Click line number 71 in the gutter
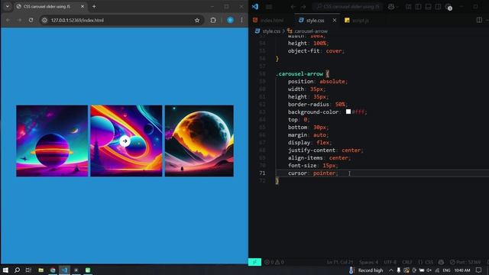489x275 pixels. [262, 173]
